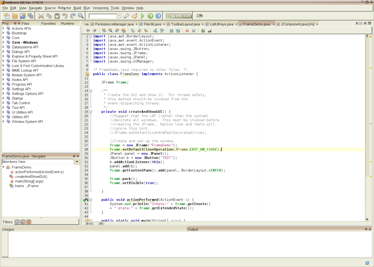The image size is (374, 267).
Task: Click the Undo arrow icon
Action: tap(65, 16)
